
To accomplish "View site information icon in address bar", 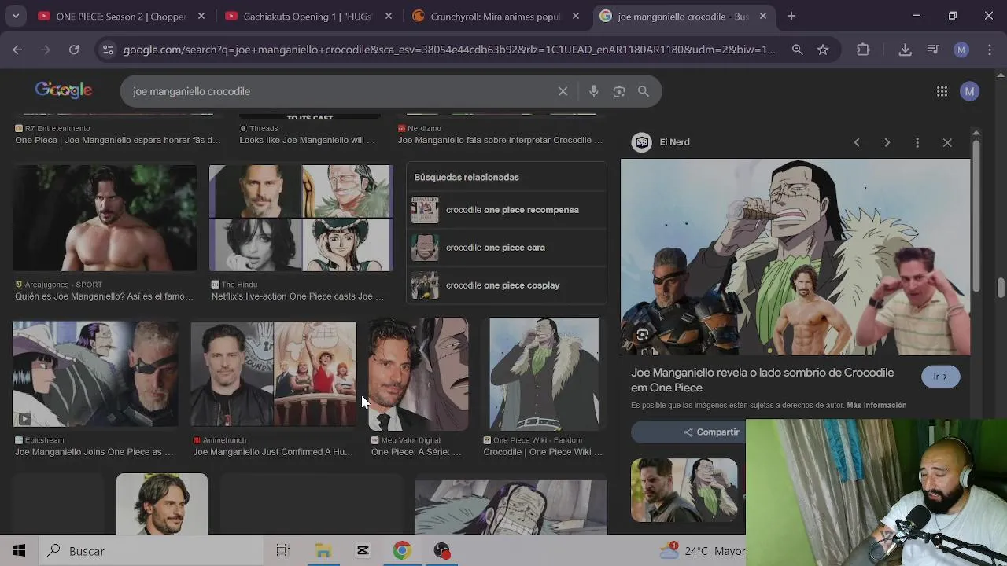I will pyautogui.click(x=109, y=50).
